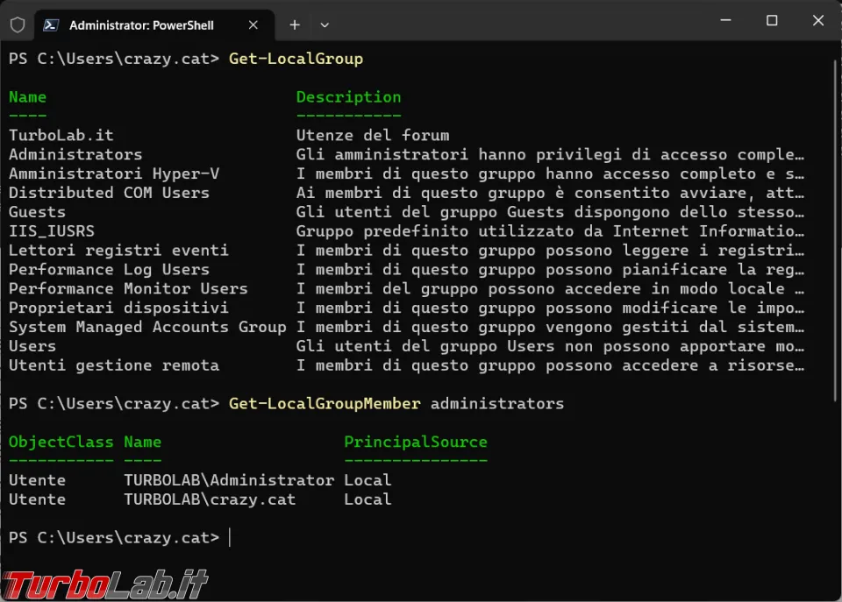Viewport: 842px width, 602px height.
Task: Close the terminal window
Action: (817, 20)
